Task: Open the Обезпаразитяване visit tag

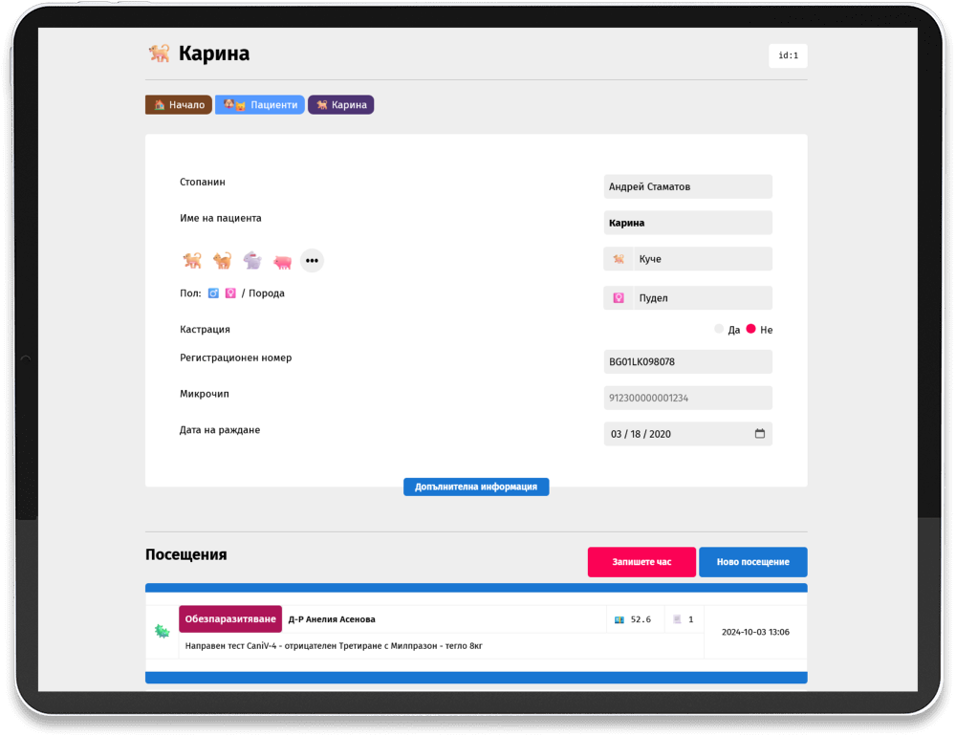Action: [230, 619]
